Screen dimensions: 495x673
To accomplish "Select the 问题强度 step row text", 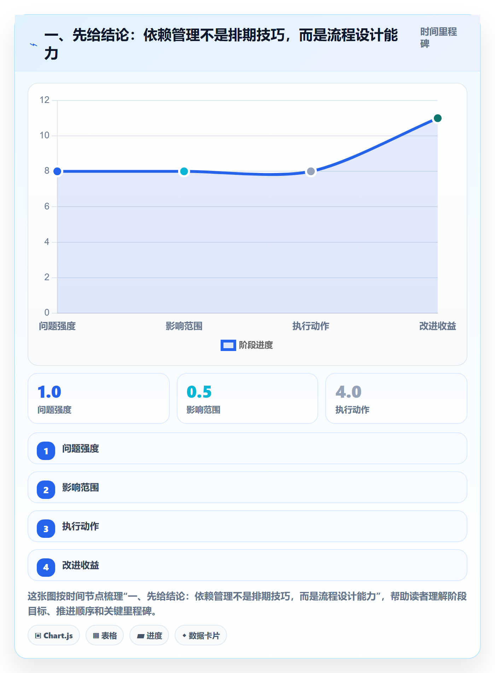I will 81,449.
